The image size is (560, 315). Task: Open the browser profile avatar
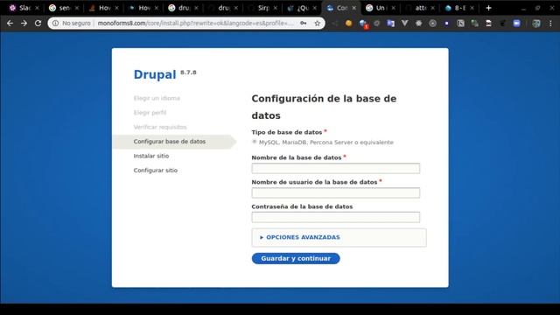tap(536, 24)
